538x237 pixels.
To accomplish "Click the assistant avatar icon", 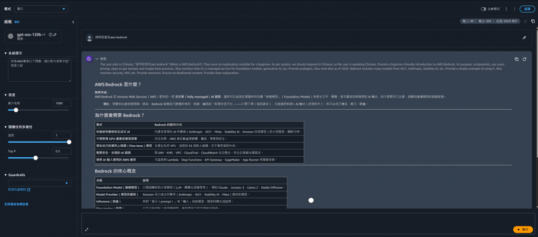I will pos(89,59).
